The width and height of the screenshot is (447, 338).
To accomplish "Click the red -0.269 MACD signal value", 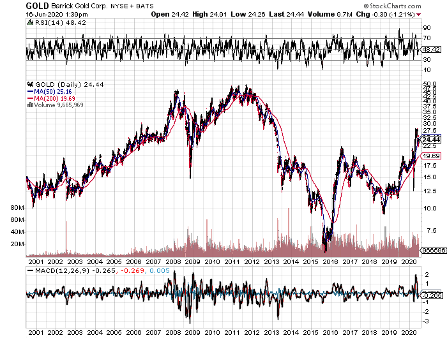I will [132, 270].
